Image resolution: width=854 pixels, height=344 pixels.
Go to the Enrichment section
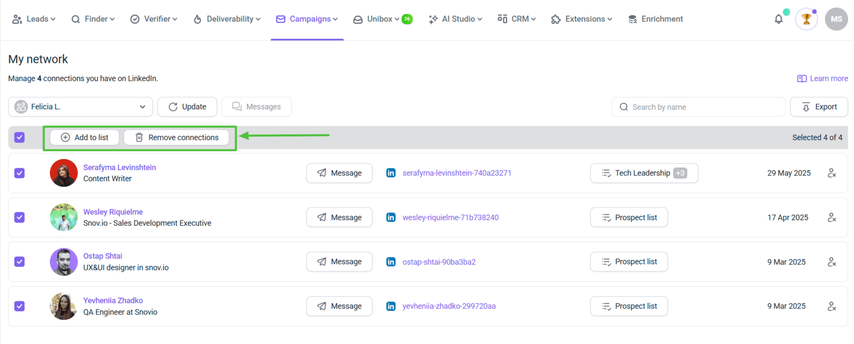656,19
